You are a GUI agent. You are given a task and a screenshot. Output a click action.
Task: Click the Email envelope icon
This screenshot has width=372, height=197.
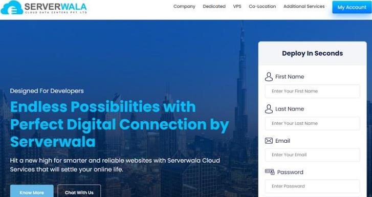point(269,141)
